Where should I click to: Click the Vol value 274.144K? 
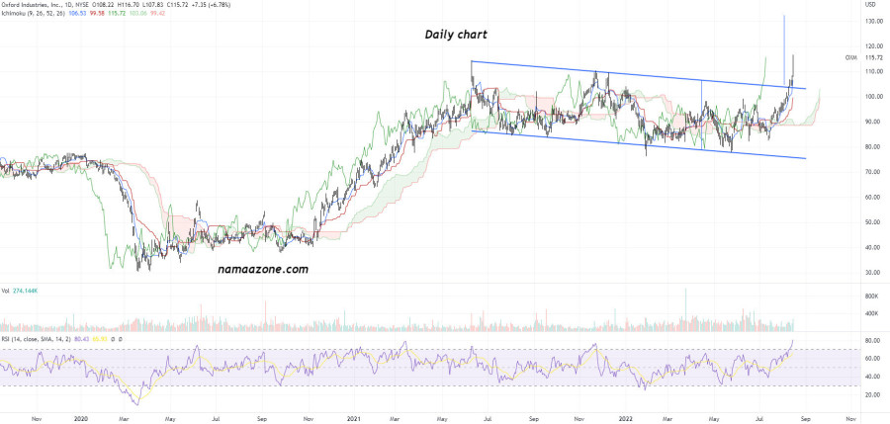26,291
